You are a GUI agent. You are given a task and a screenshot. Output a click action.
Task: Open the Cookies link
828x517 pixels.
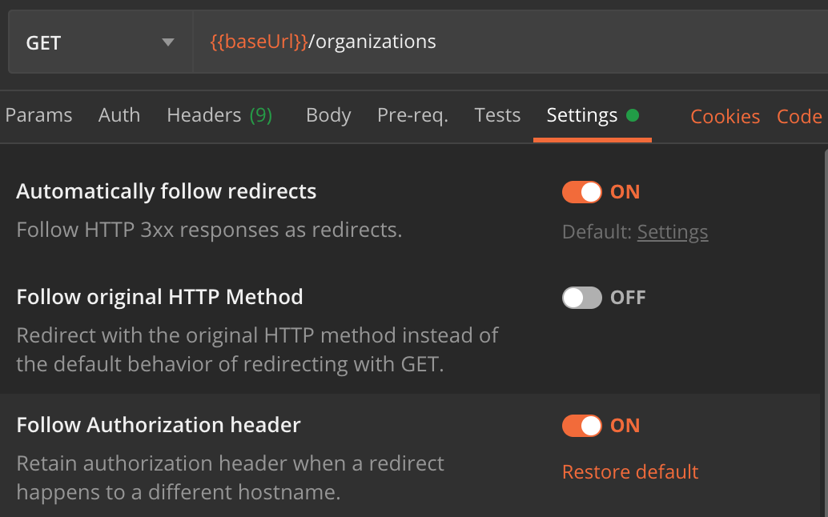(x=725, y=117)
